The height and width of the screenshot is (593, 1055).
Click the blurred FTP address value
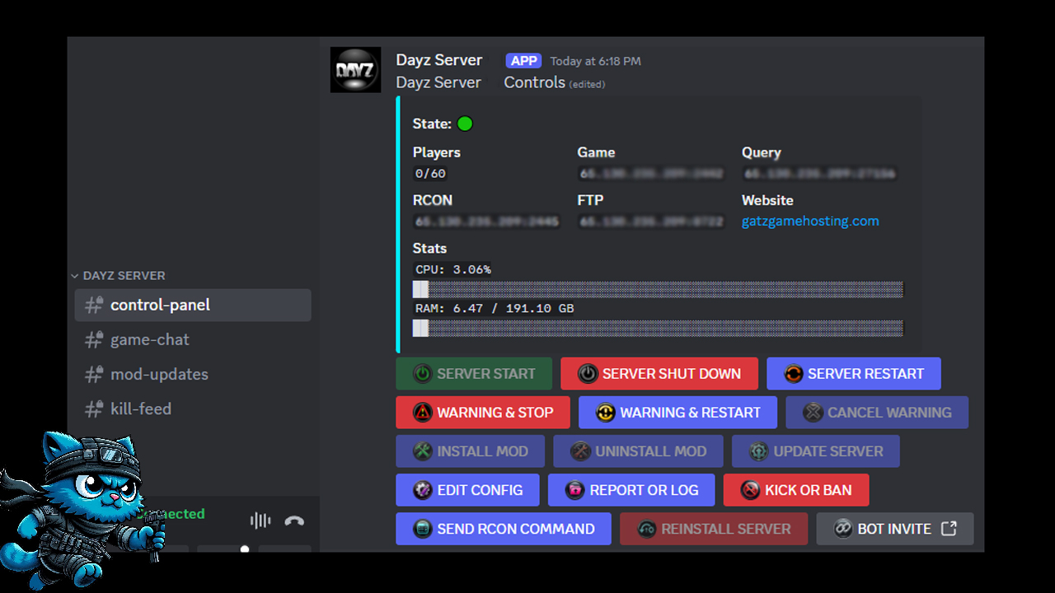[x=651, y=222]
